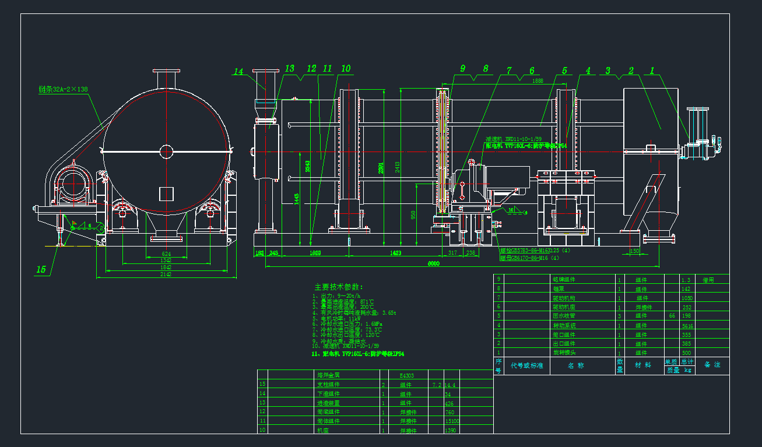Click balloon callout number 14
The image size is (762, 447).
(238, 71)
